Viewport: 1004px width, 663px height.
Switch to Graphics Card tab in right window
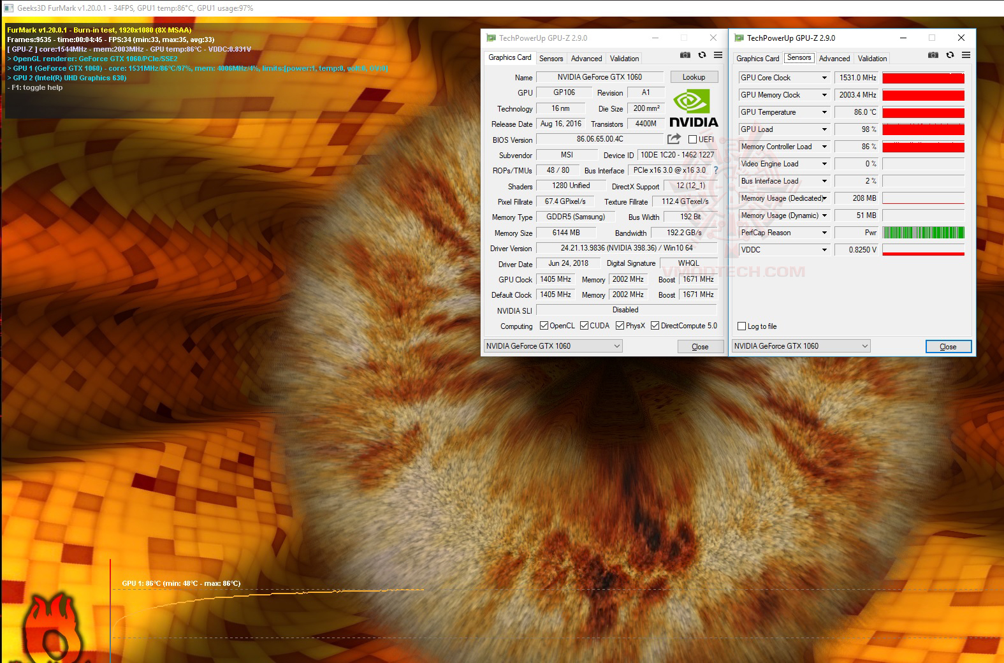[757, 59]
